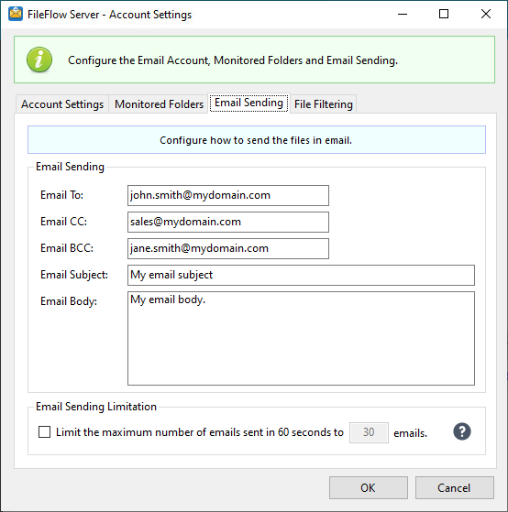The width and height of the screenshot is (508, 512).
Task: Click into the Email To field
Action: [x=228, y=196]
